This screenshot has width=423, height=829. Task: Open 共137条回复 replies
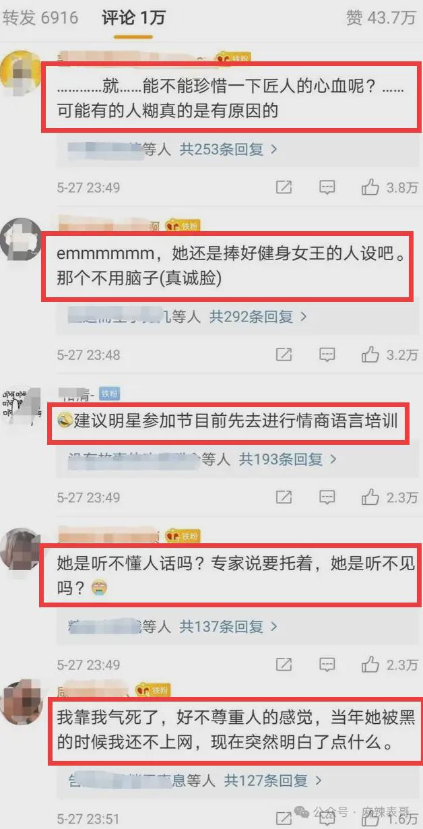pyautogui.click(x=228, y=627)
